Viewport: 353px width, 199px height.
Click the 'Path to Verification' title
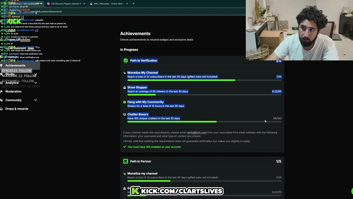point(144,61)
